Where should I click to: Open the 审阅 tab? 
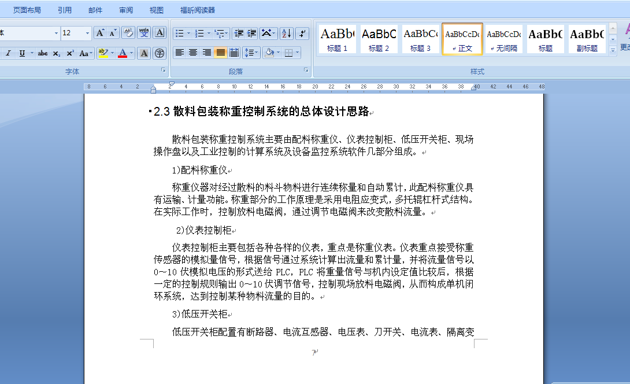click(126, 10)
